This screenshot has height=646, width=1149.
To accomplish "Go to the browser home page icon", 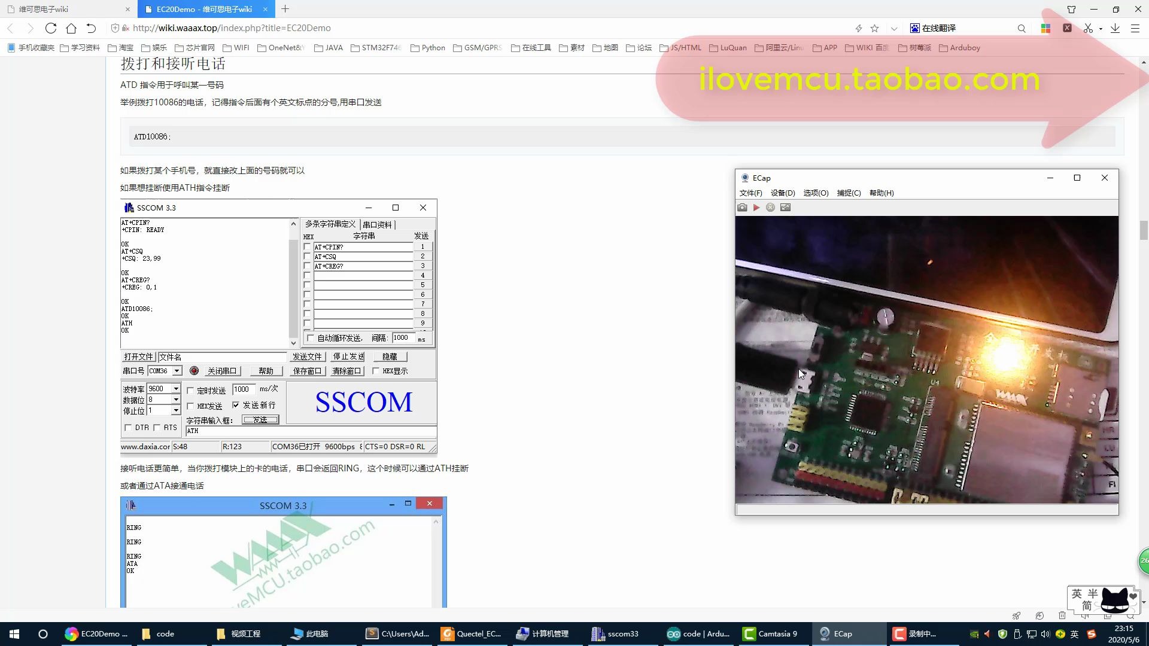I will coord(71,28).
